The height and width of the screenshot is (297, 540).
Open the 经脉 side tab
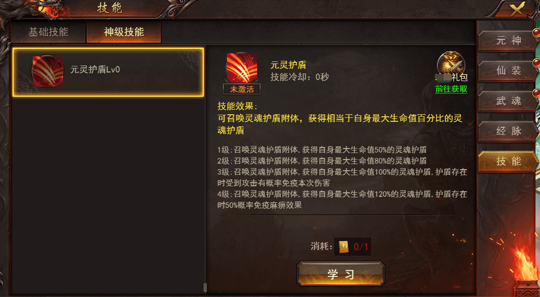(507, 131)
